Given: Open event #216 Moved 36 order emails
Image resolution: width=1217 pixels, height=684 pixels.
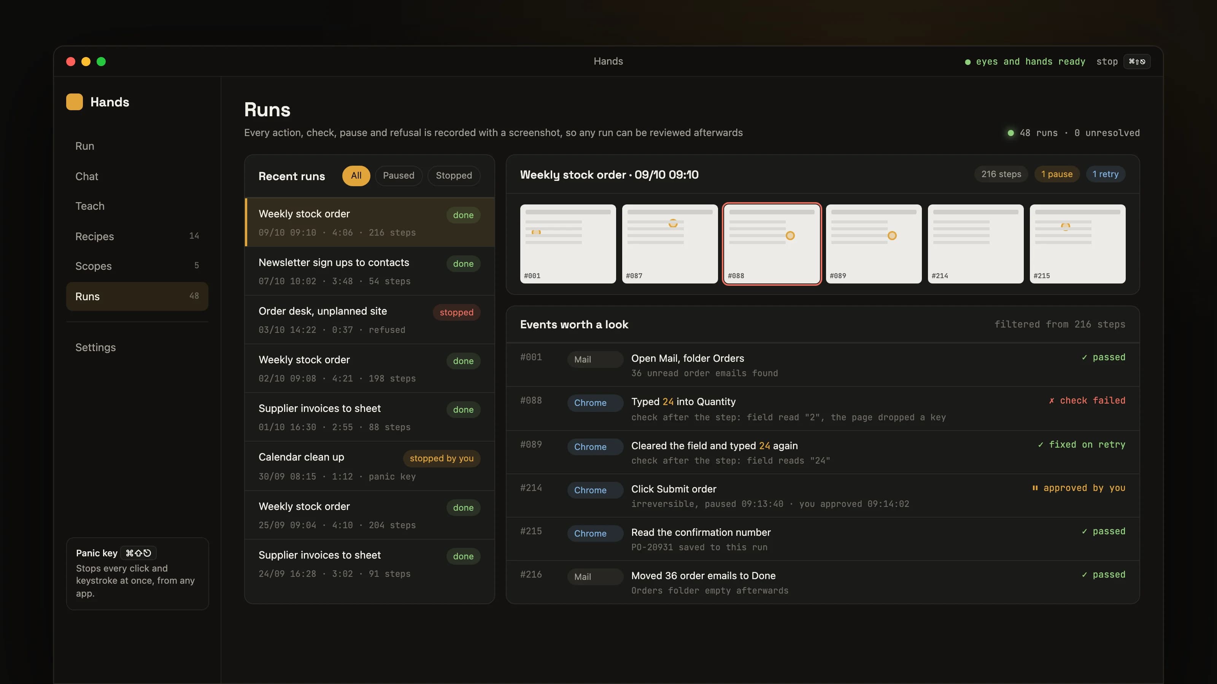Looking at the screenshot, I should [823, 583].
